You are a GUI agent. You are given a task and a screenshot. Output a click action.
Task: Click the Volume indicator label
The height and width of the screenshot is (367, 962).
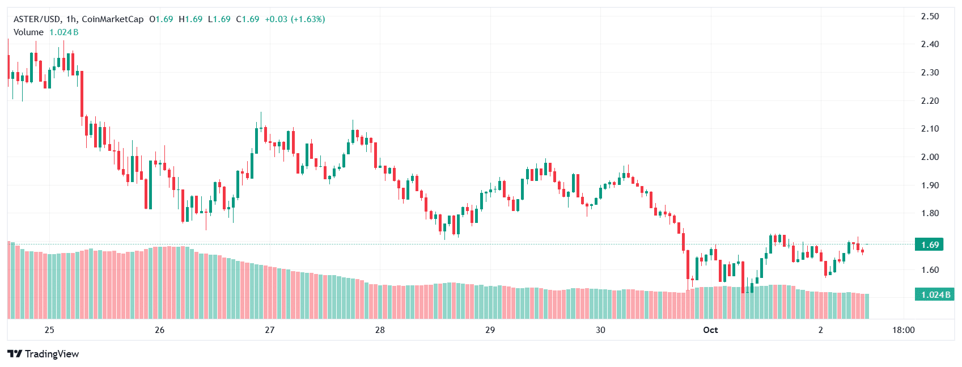(28, 32)
